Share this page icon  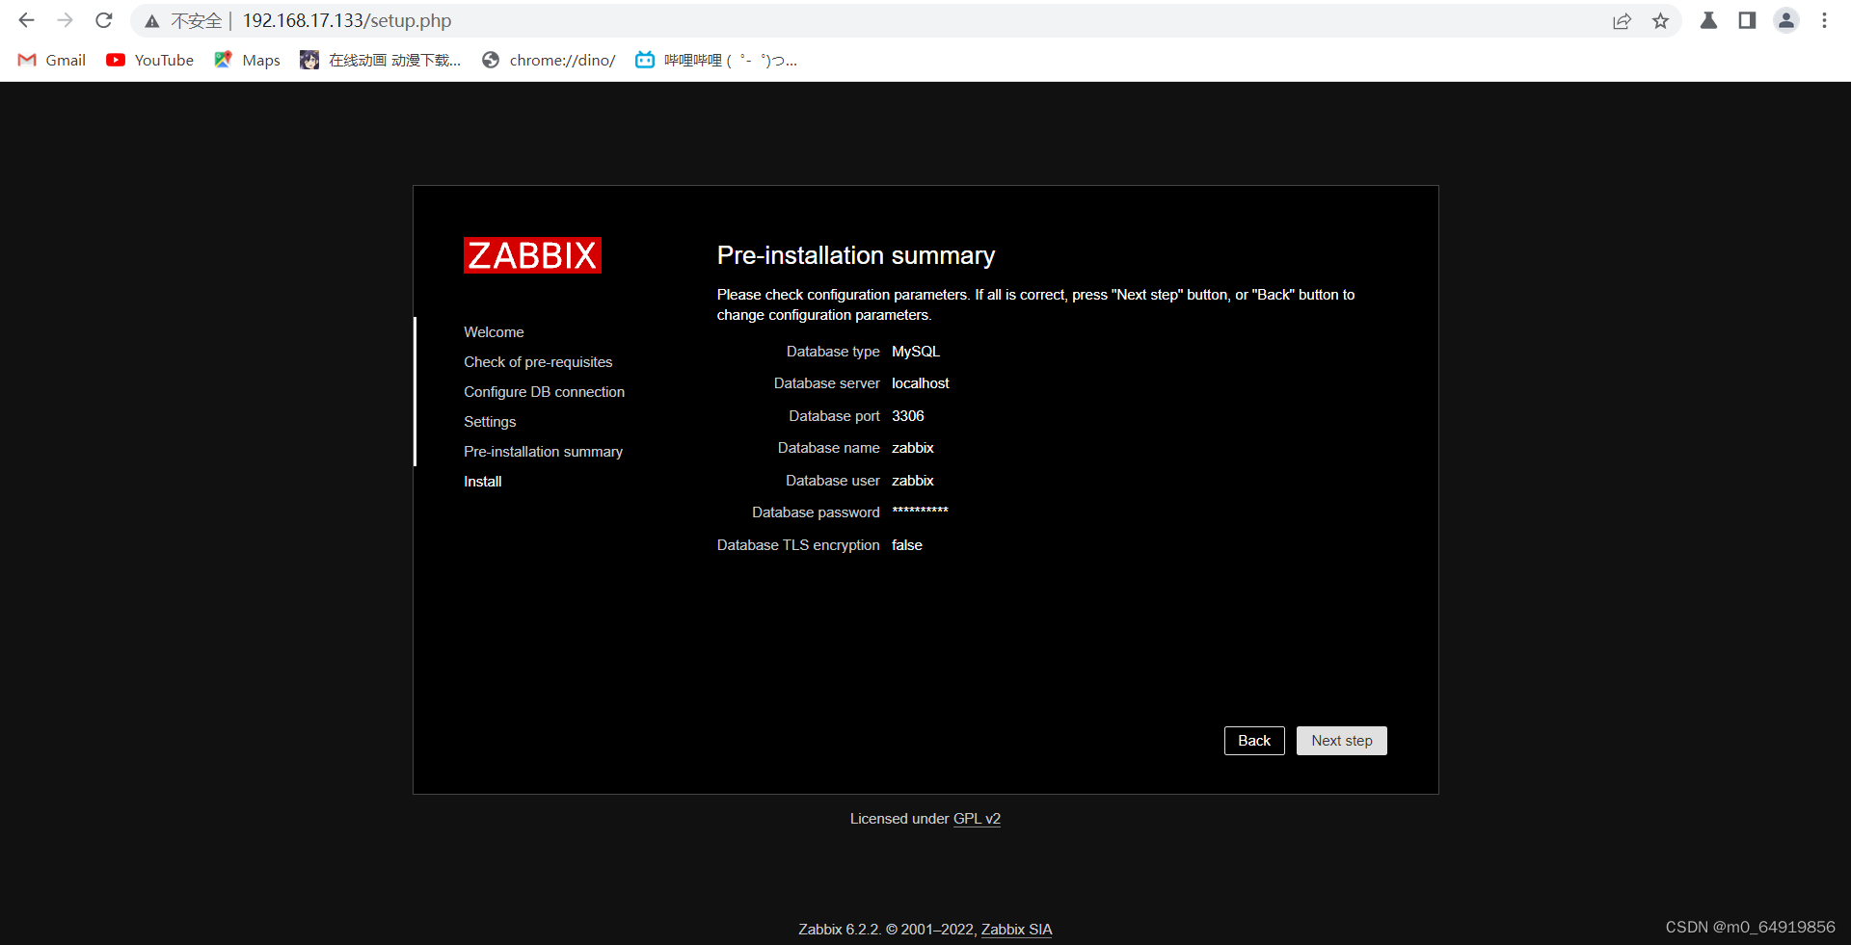tap(1622, 21)
